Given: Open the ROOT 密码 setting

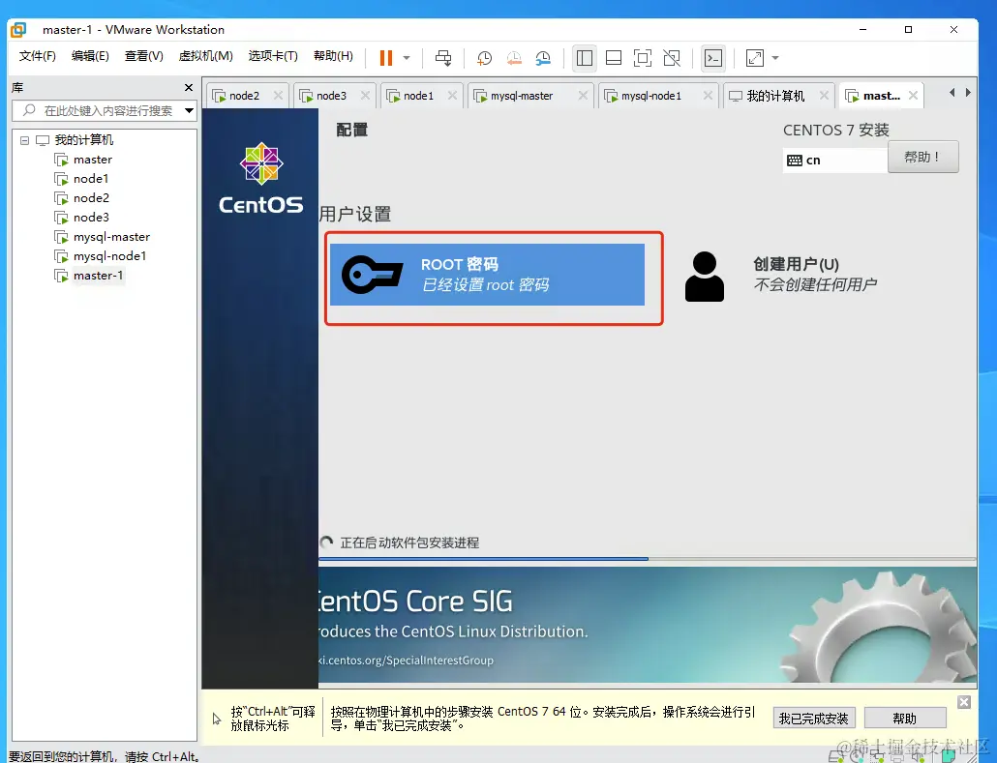Looking at the screenshot, I should point(487,275).
